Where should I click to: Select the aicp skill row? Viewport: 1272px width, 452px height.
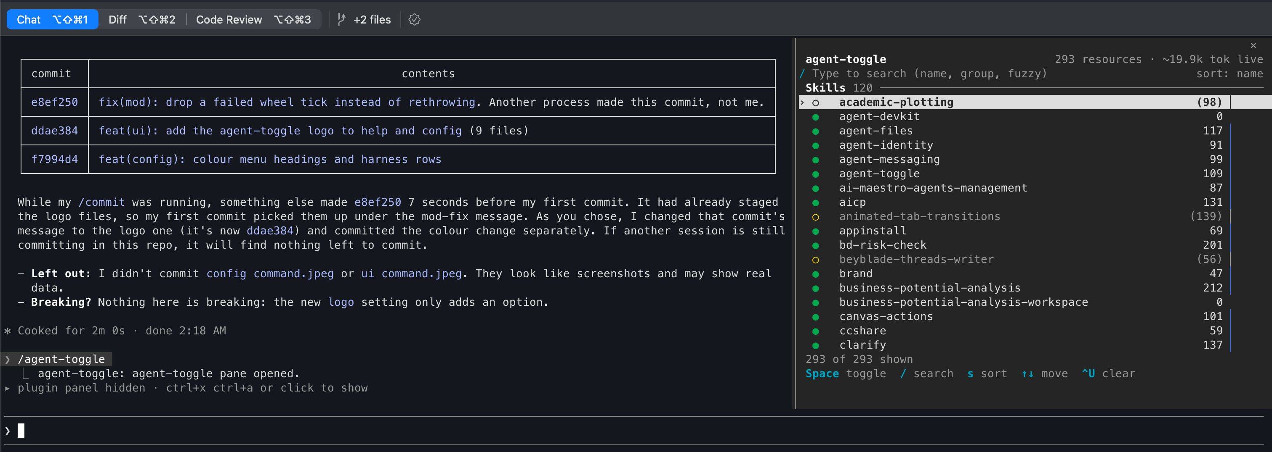1015,202
